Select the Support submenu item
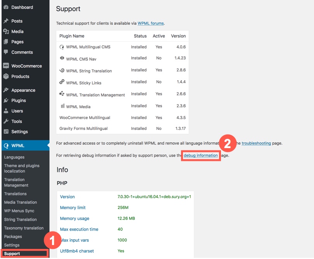Viewport: 314px width, 259px height. tap(12, 254)
